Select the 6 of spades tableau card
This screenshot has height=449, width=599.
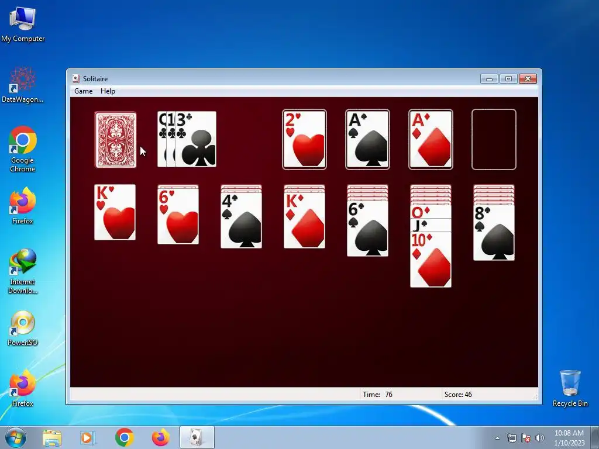click(x=367, y=229)
